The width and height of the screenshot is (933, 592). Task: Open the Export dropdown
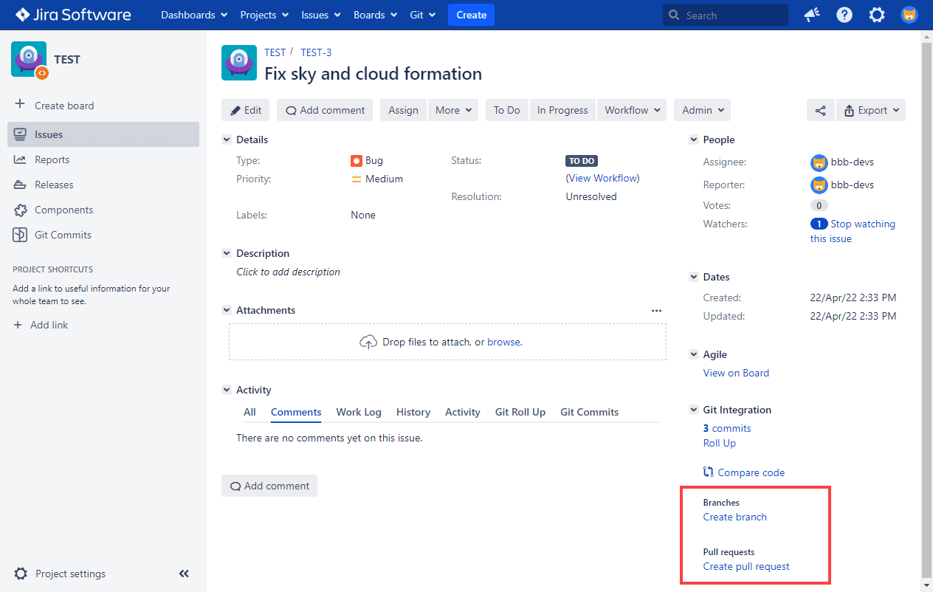pos(871,110)
